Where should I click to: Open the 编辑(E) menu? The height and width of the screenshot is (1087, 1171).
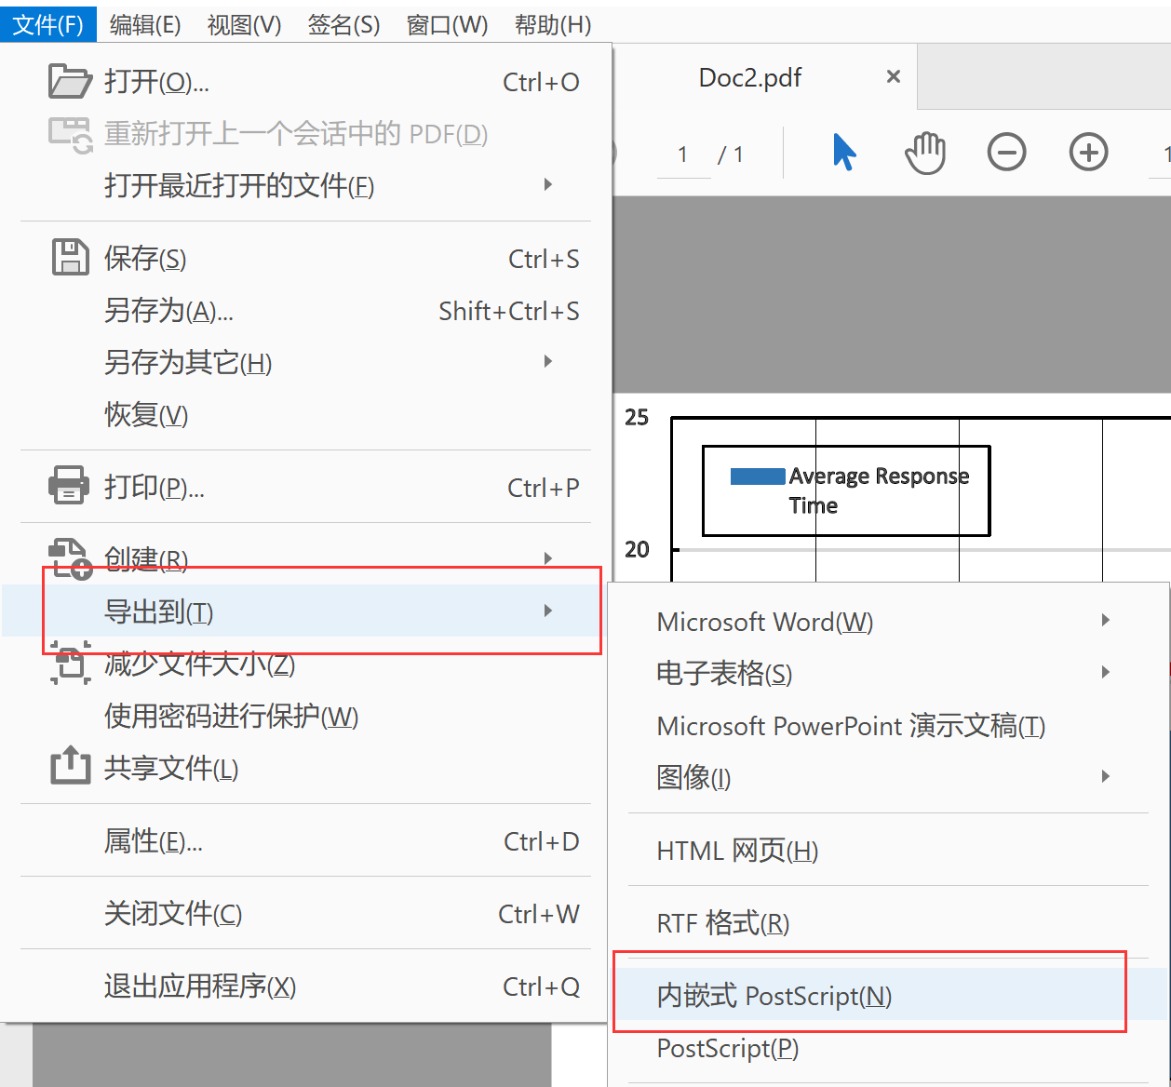pos(146,24)
